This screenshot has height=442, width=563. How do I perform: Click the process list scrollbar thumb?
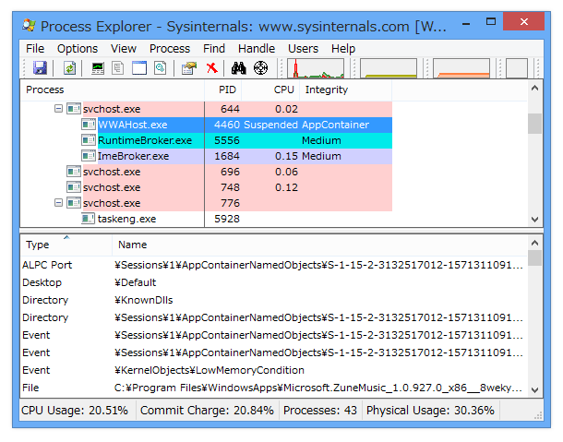tap(534, 124)
